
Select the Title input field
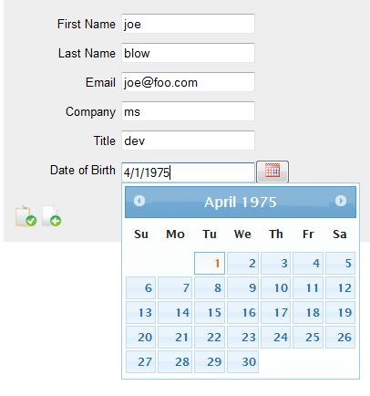click(188, 141)
